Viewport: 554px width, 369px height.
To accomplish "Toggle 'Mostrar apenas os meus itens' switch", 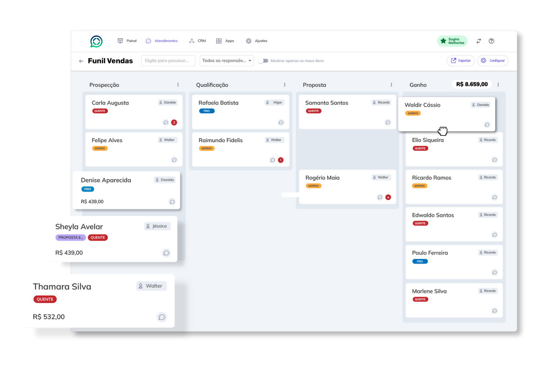I will [x=264, y=61].
